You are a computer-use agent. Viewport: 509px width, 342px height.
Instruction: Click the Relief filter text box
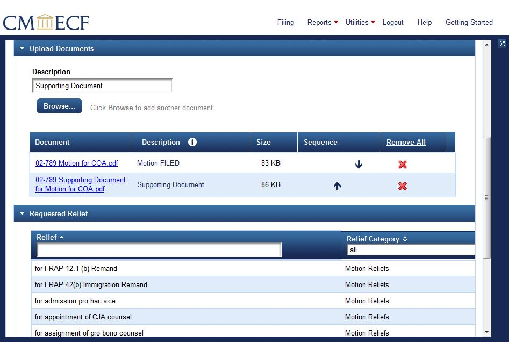(x=159, y=250)
